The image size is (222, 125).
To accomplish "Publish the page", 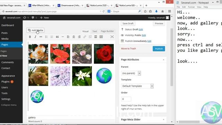I will (x=159, y=49).
